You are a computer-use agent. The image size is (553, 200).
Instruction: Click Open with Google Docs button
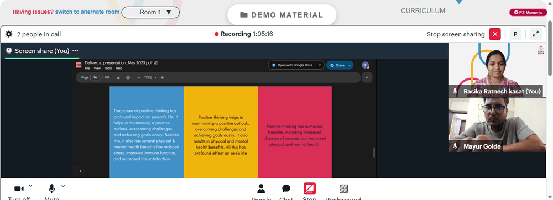[x=292, y=65]
